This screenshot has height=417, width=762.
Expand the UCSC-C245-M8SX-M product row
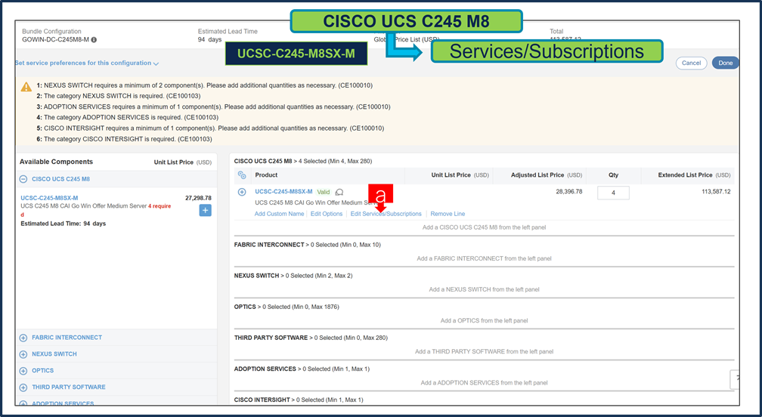click(x=242, y=192)
